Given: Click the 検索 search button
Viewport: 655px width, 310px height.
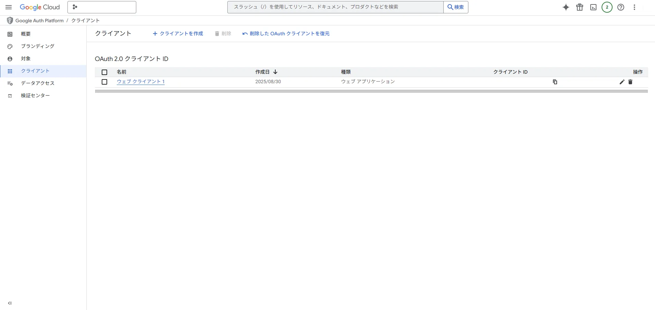Looking at the screenshot, I should coord(456,7).
